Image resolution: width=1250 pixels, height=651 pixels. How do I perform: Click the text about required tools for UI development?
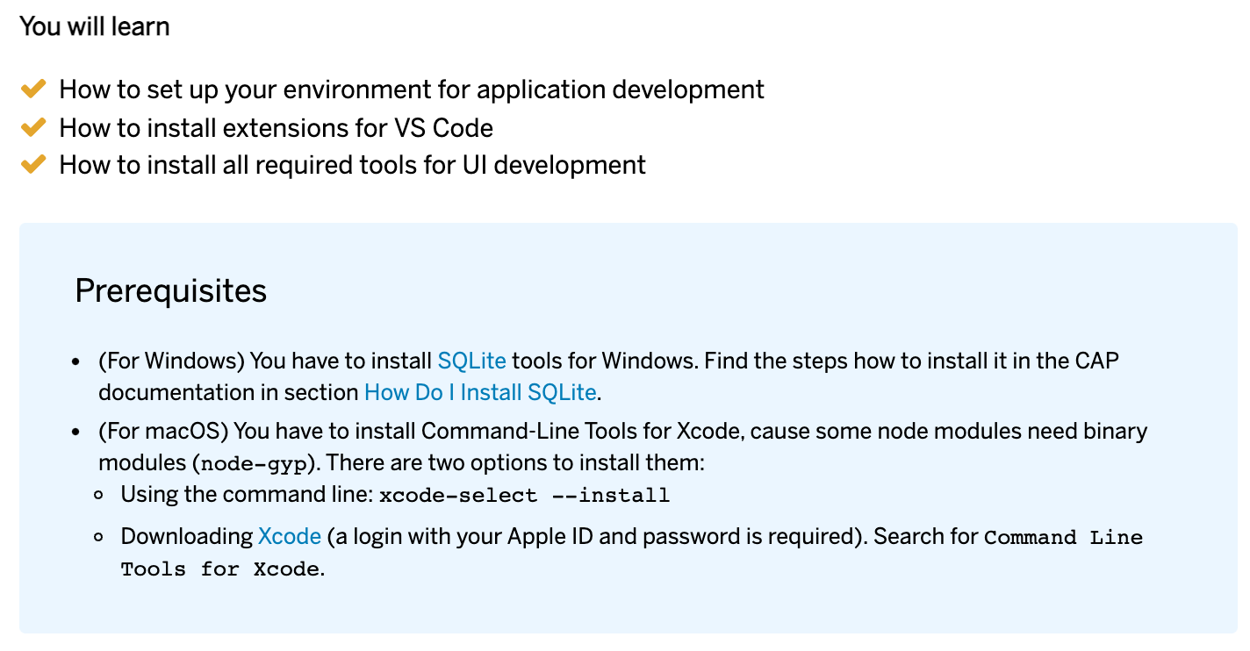point(353,165)
